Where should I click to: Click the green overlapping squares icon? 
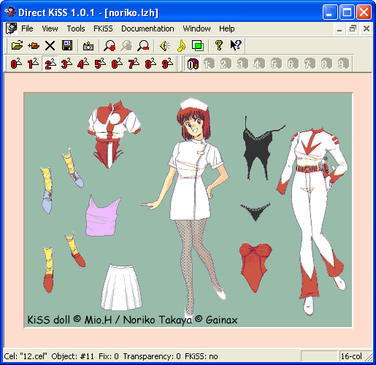(198, 45)
